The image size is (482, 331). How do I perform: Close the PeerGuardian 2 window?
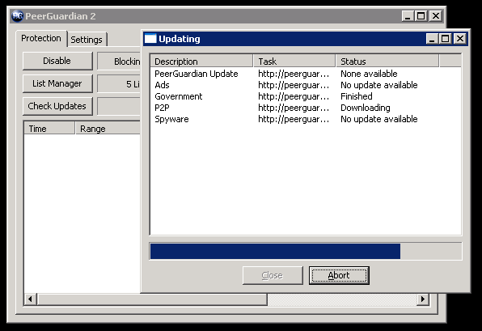[436, 16]
